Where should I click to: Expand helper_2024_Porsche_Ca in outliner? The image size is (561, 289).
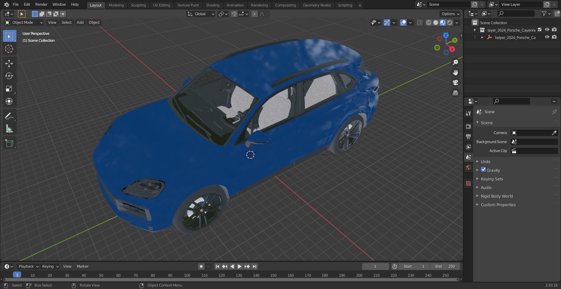[x=482, y=37]
